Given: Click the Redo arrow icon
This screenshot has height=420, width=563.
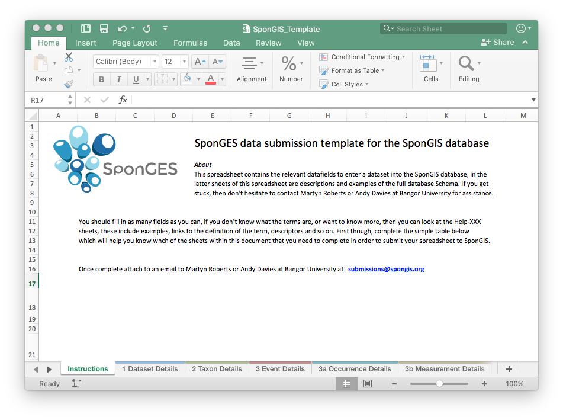Looking at the screenshot, I should click(x=147, y=29).
